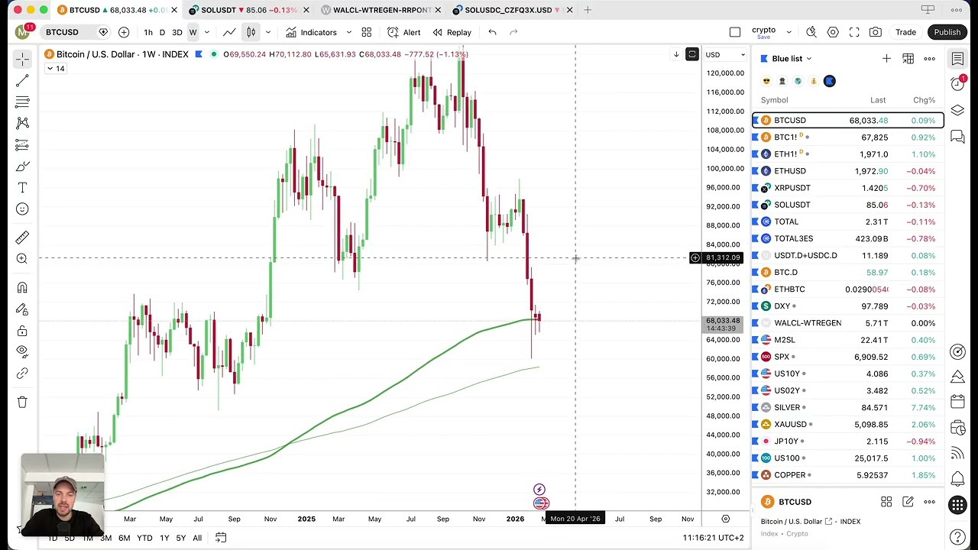This screenshot has height=550, width=978.
Task: Undo the last chart action
Action: click(492, 32)
